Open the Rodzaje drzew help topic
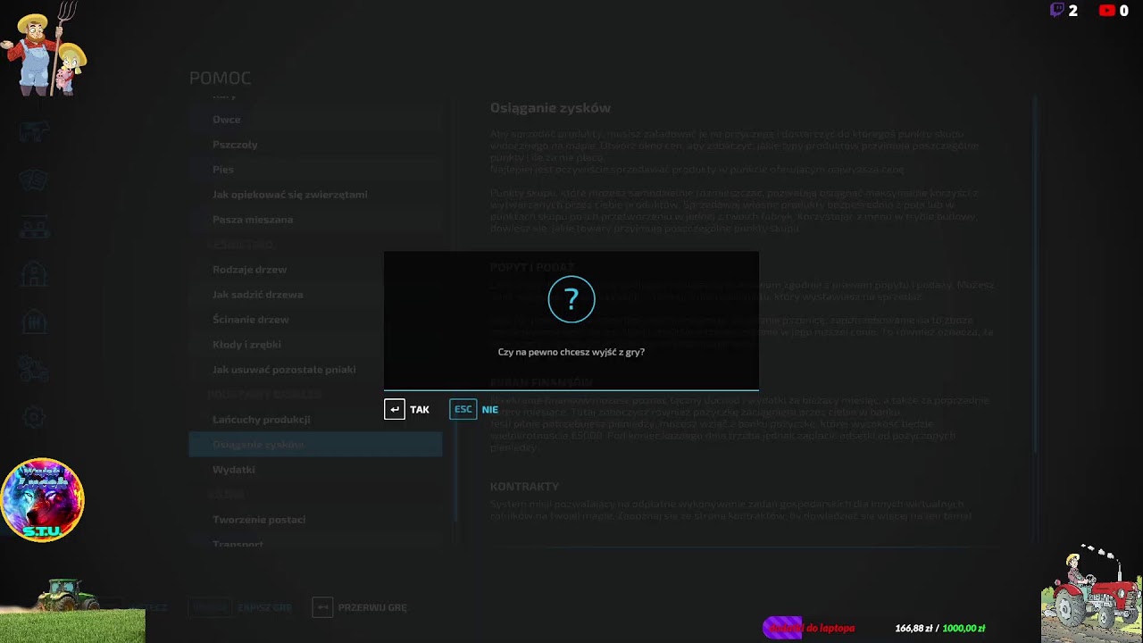 point(315,269)
